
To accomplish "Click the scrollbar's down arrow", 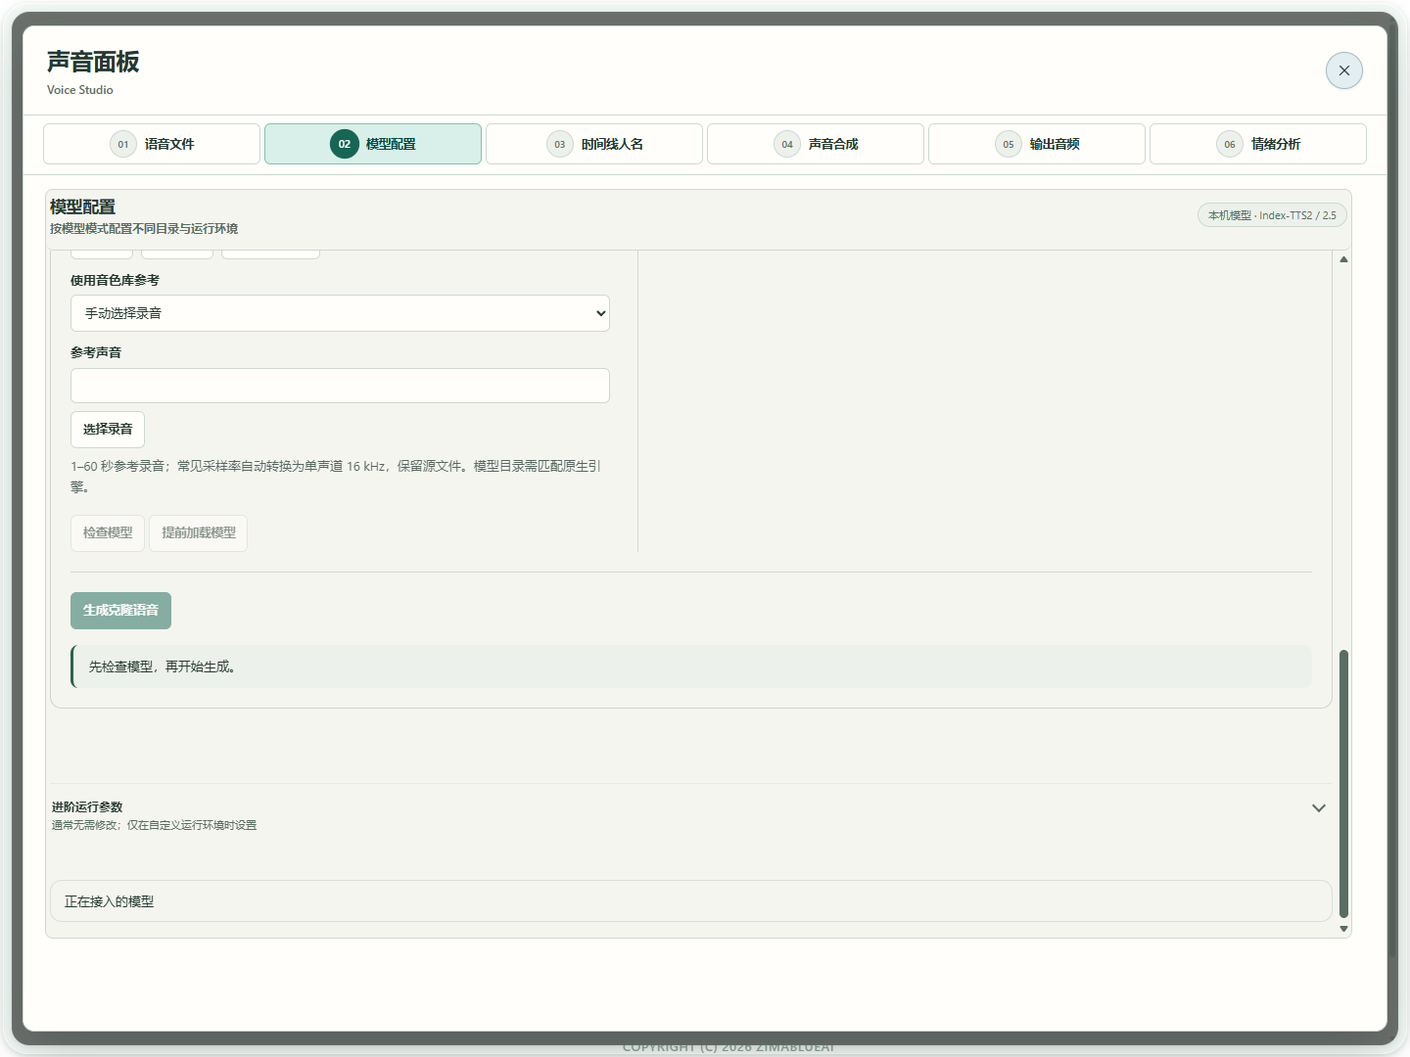I will coord(1343,929).
